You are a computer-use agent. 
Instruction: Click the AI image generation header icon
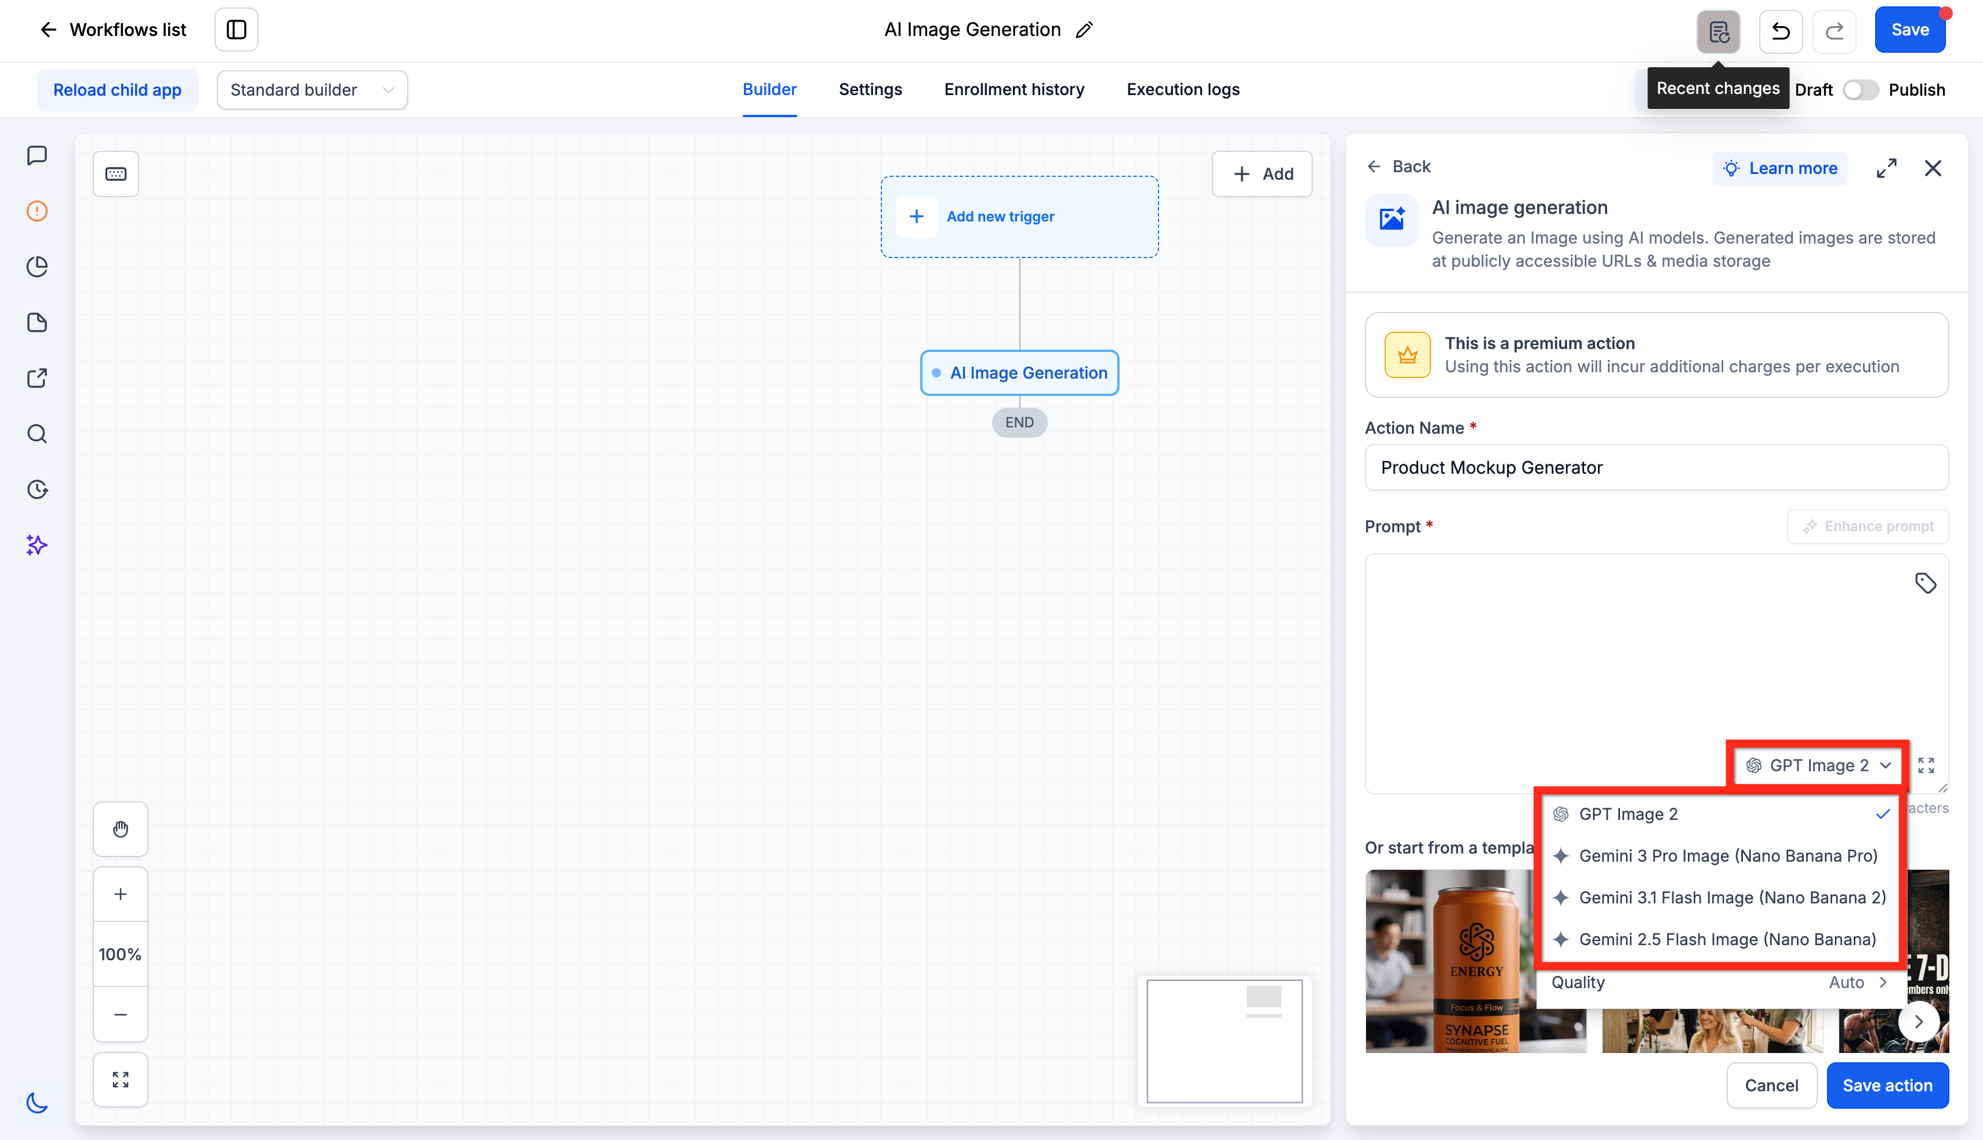1391,220
